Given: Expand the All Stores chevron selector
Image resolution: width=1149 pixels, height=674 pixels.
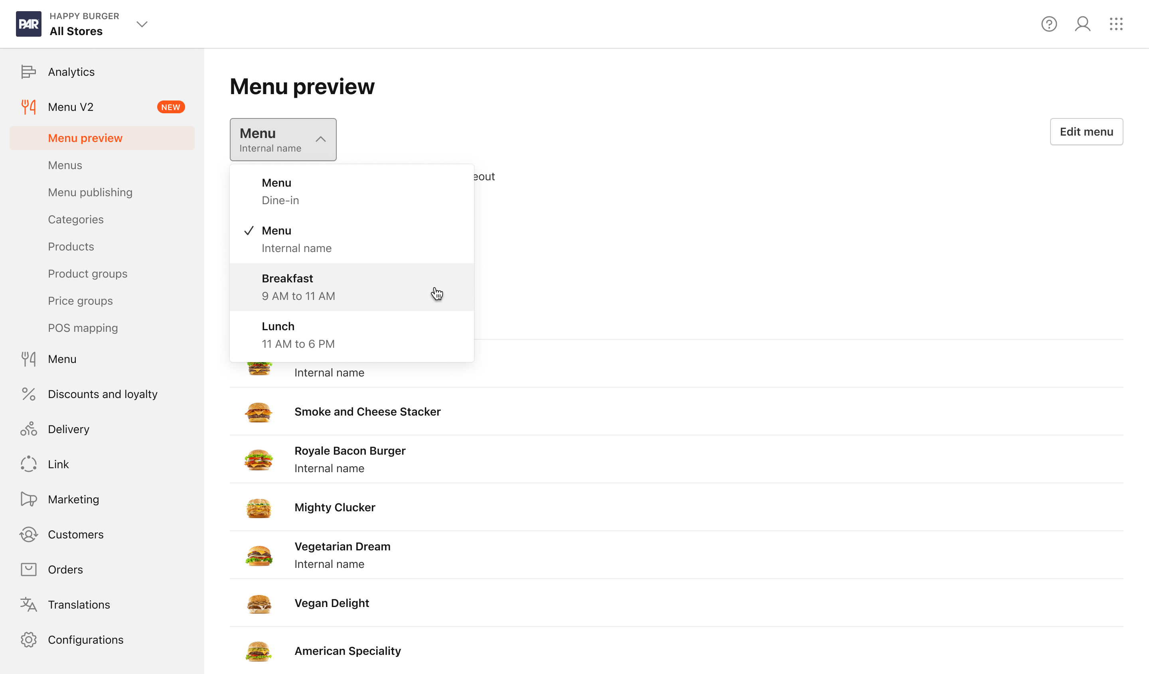Looking at the screenshot, I should [x=142, y=24].
